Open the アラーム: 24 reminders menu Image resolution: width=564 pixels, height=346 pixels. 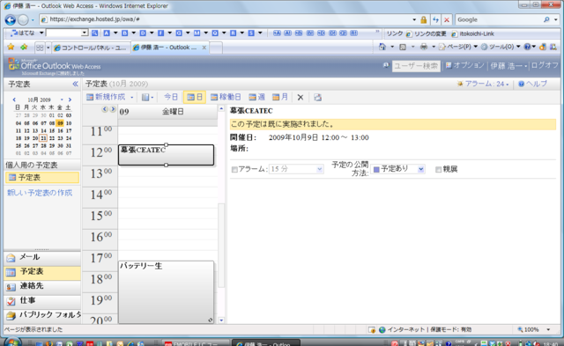483,84
